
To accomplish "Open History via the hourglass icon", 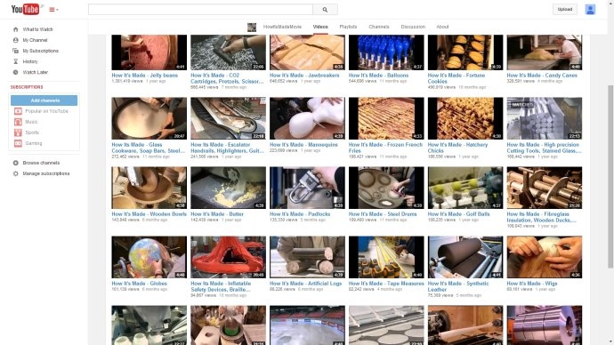I will click(16, 61).
